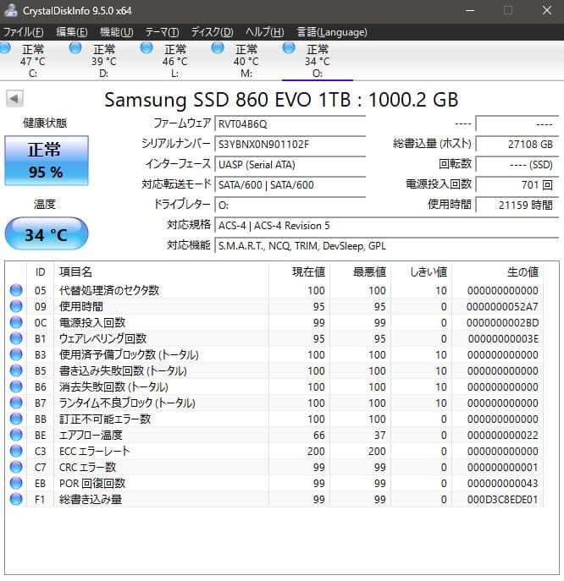
Task: Click status icon for ID B7 row
Action: point(16,403)
